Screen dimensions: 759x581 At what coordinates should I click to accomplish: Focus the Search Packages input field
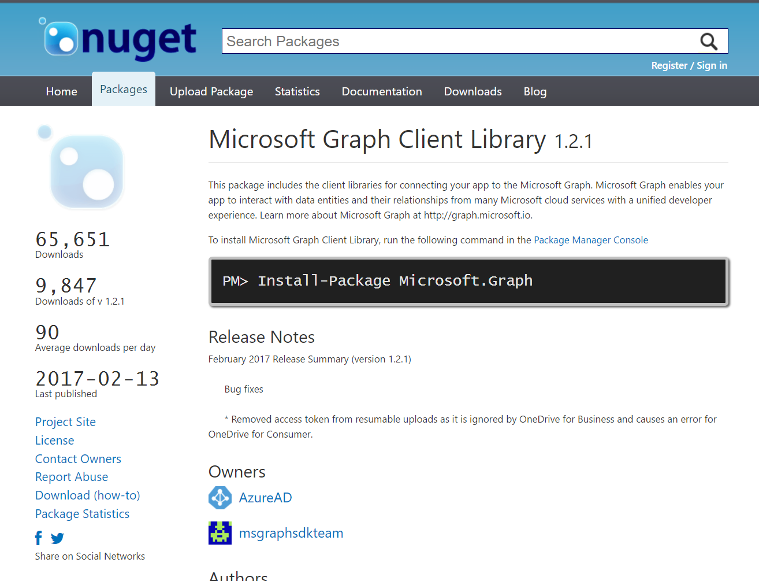click(456, 42)
